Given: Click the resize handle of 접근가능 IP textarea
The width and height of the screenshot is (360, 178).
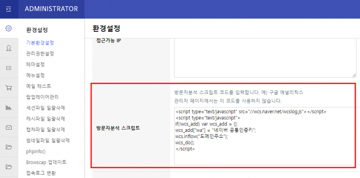Looking at the screenshot, I should 354,75.
